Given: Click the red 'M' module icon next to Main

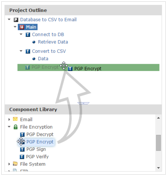Looking at the screenshot, I should click(x=22, y=27).
